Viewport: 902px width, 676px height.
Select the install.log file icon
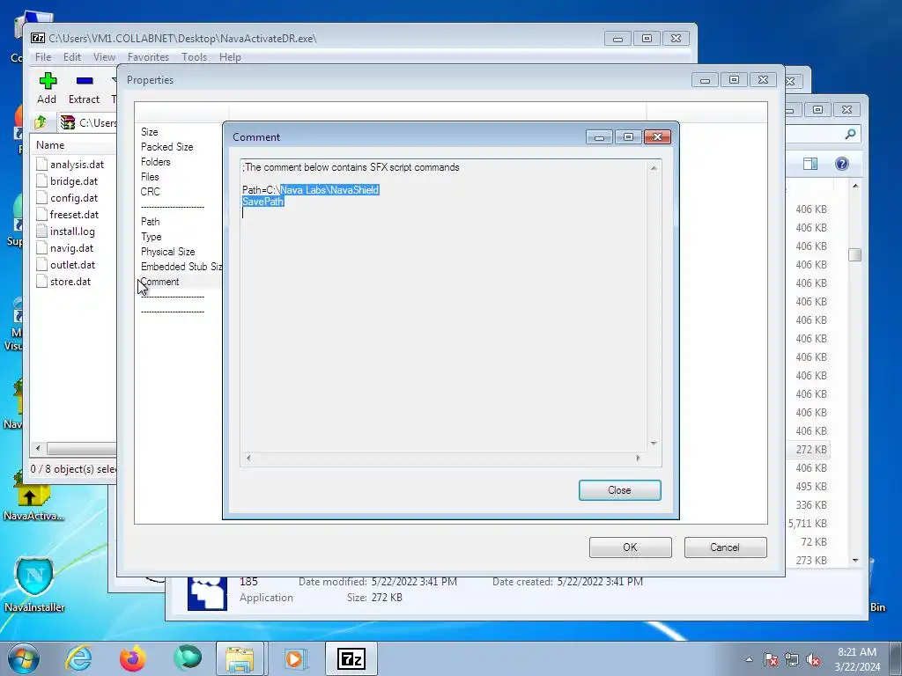point(41,231)
